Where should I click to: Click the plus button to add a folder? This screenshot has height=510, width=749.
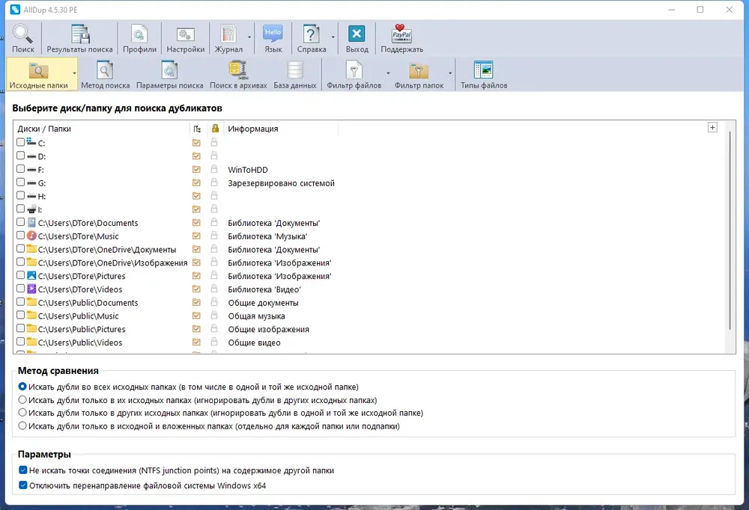point(712,127)
